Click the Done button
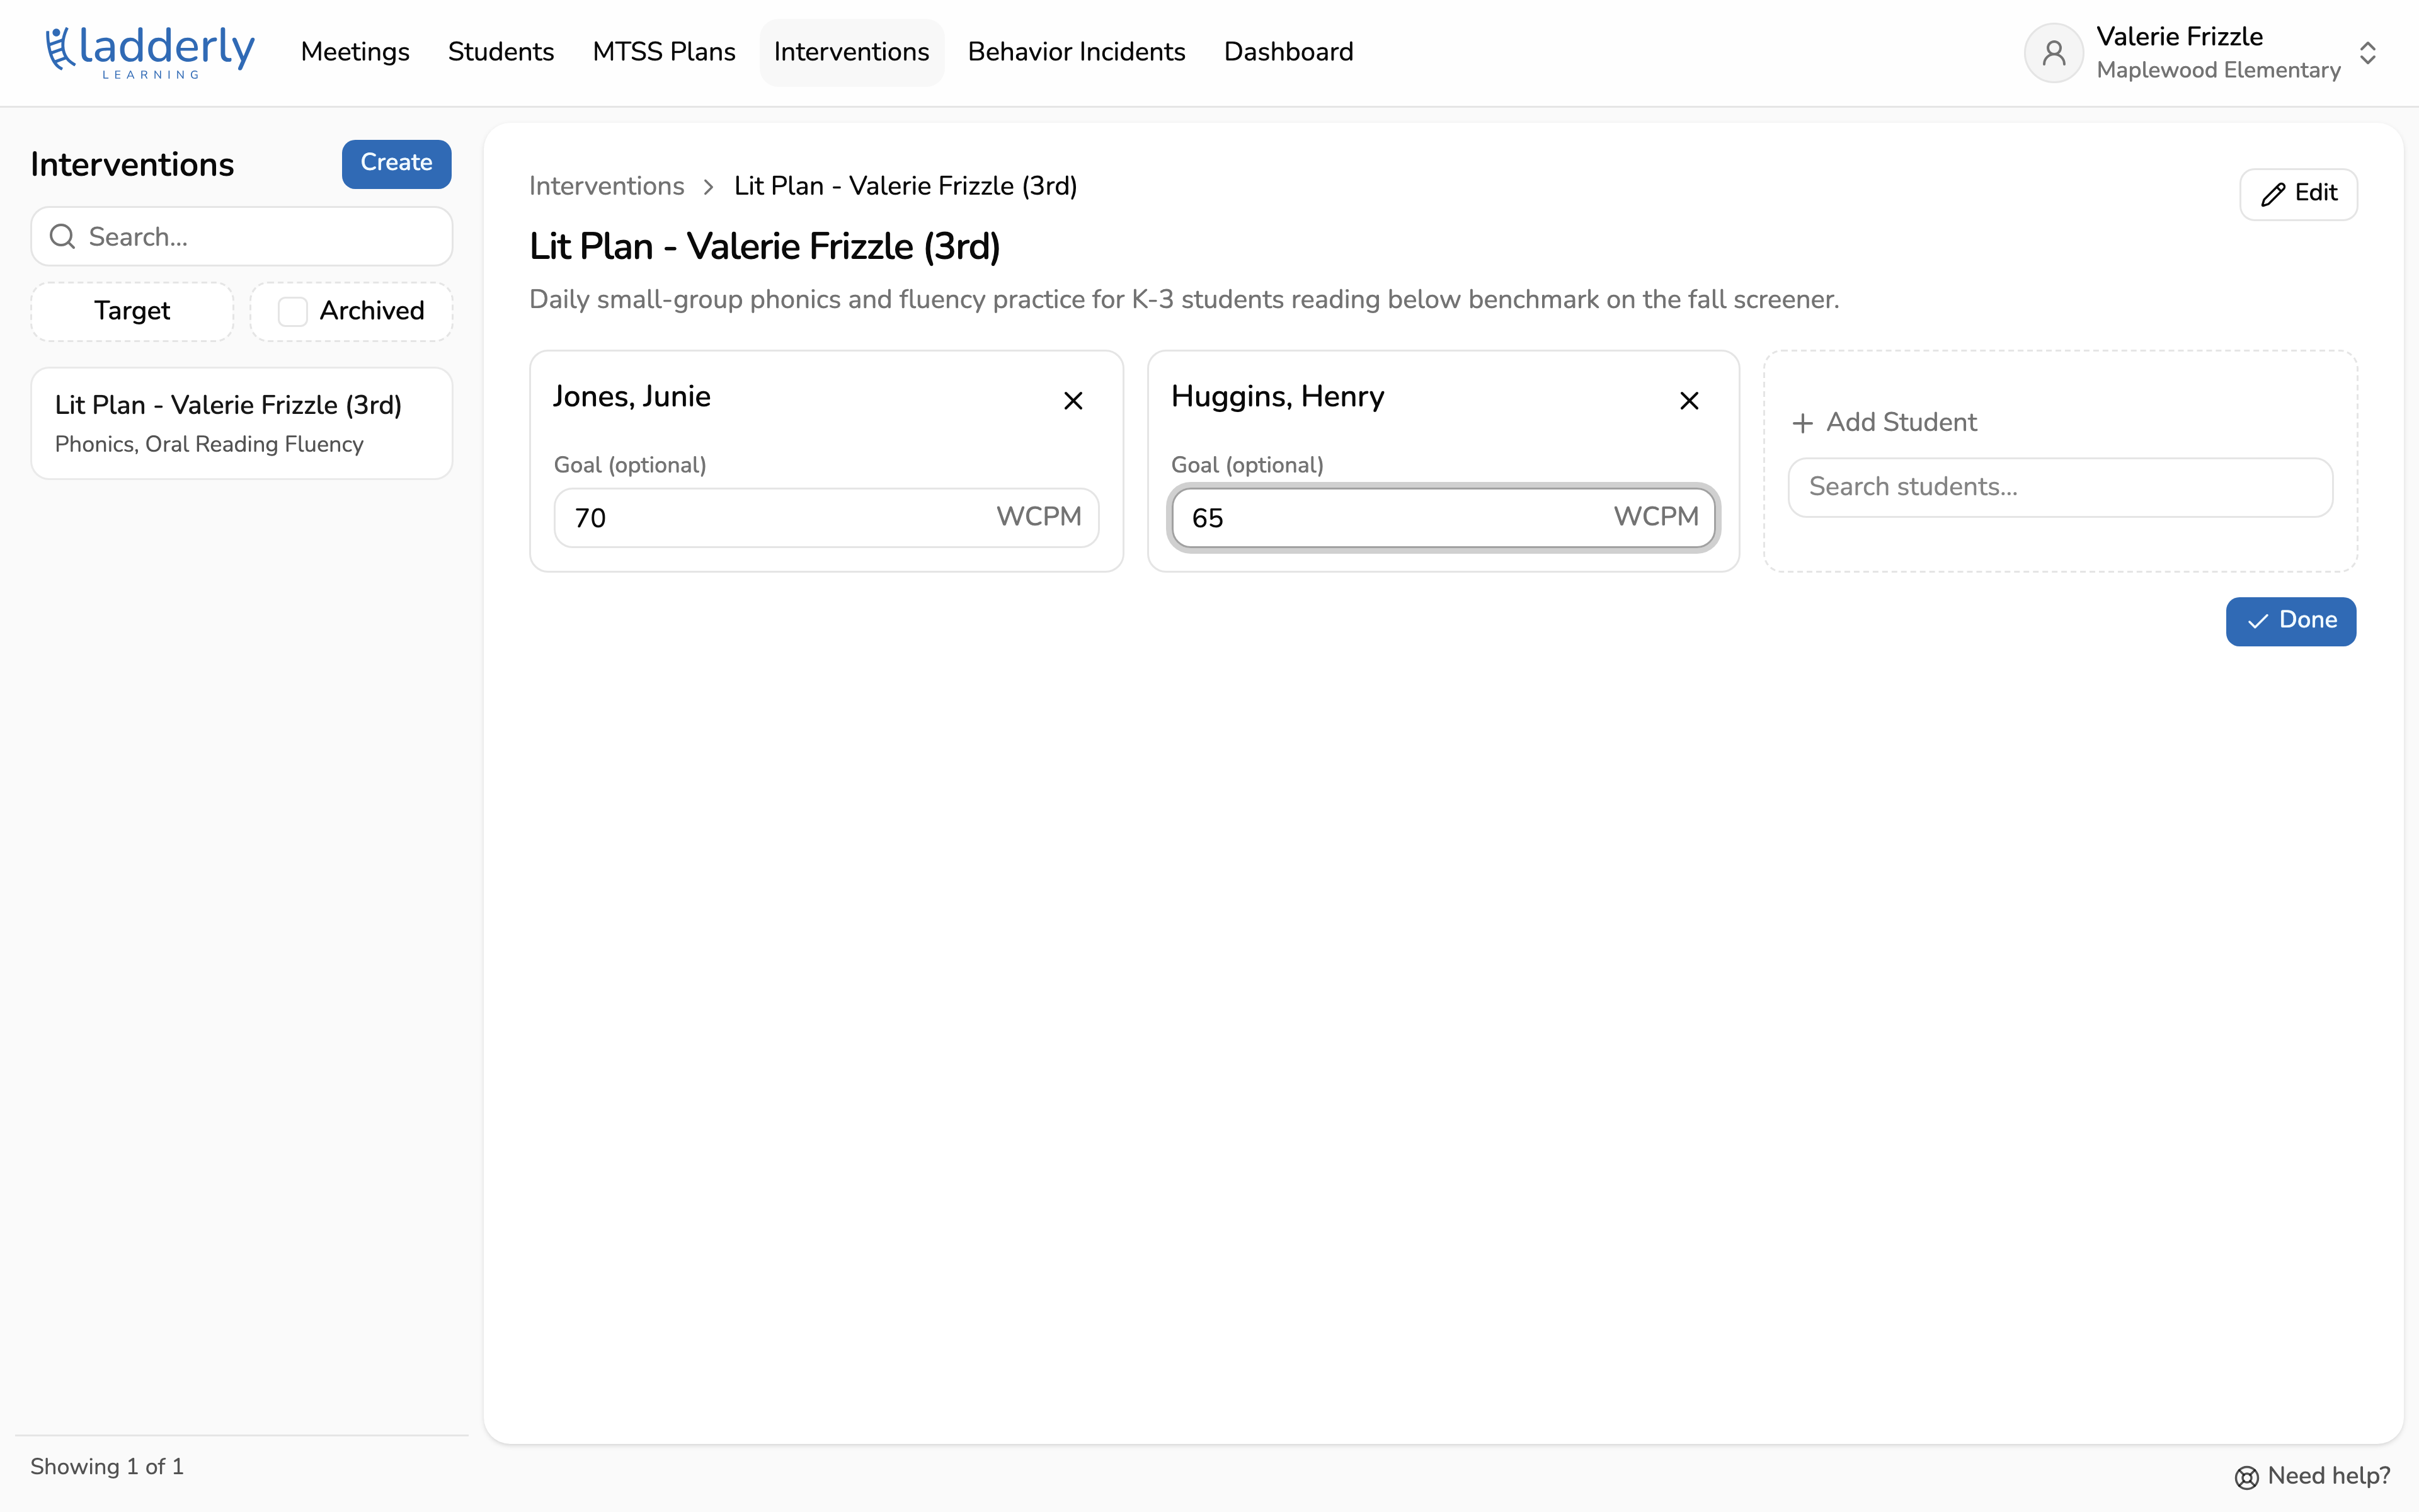The width and height of the screenshot is (2419, 1512). [x=2290, y=621]
